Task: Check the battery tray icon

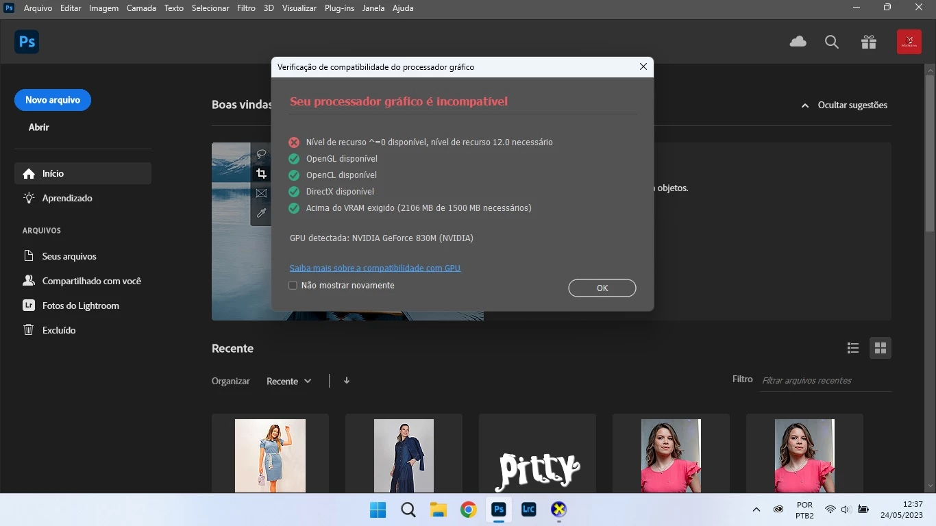Action: [863, 510]
